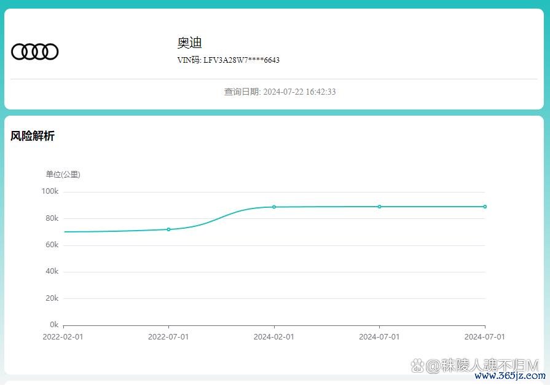Click the last data point at the chart's right end

pyautogui.click(x=485, y=207)
